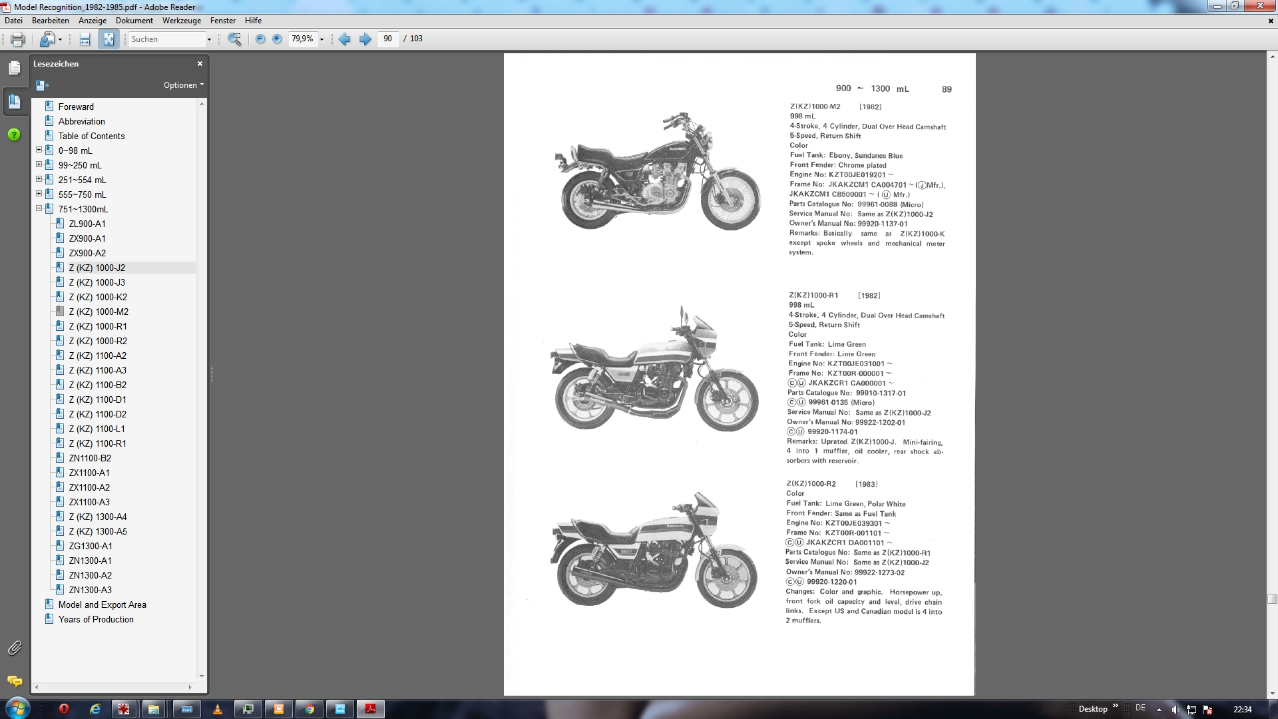The width and height of the screenshot is (1278, 719).
Task: Open the Anzeige menu
Action: point(93,21)
